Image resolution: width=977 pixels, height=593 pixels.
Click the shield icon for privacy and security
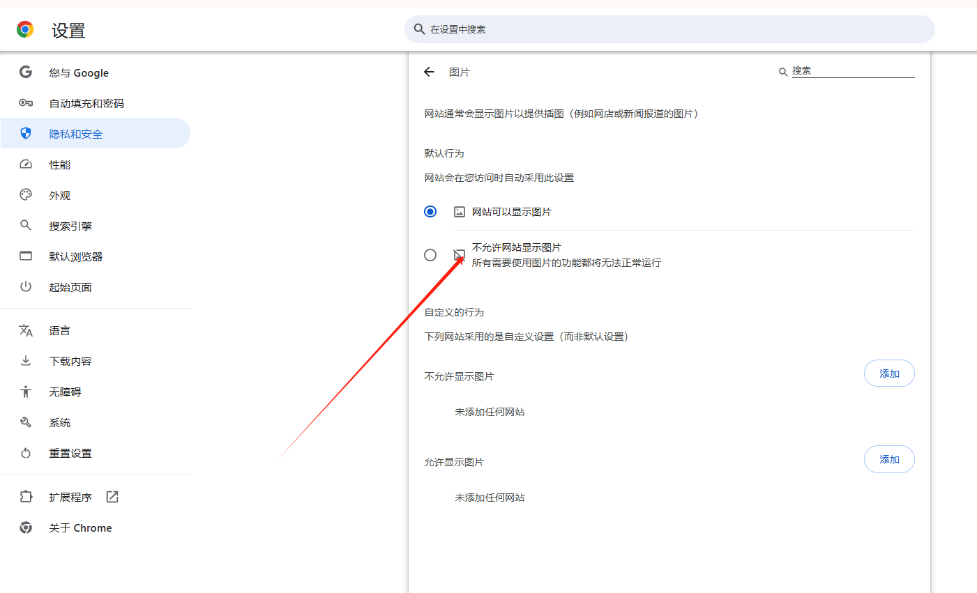[x=26, y=133]
